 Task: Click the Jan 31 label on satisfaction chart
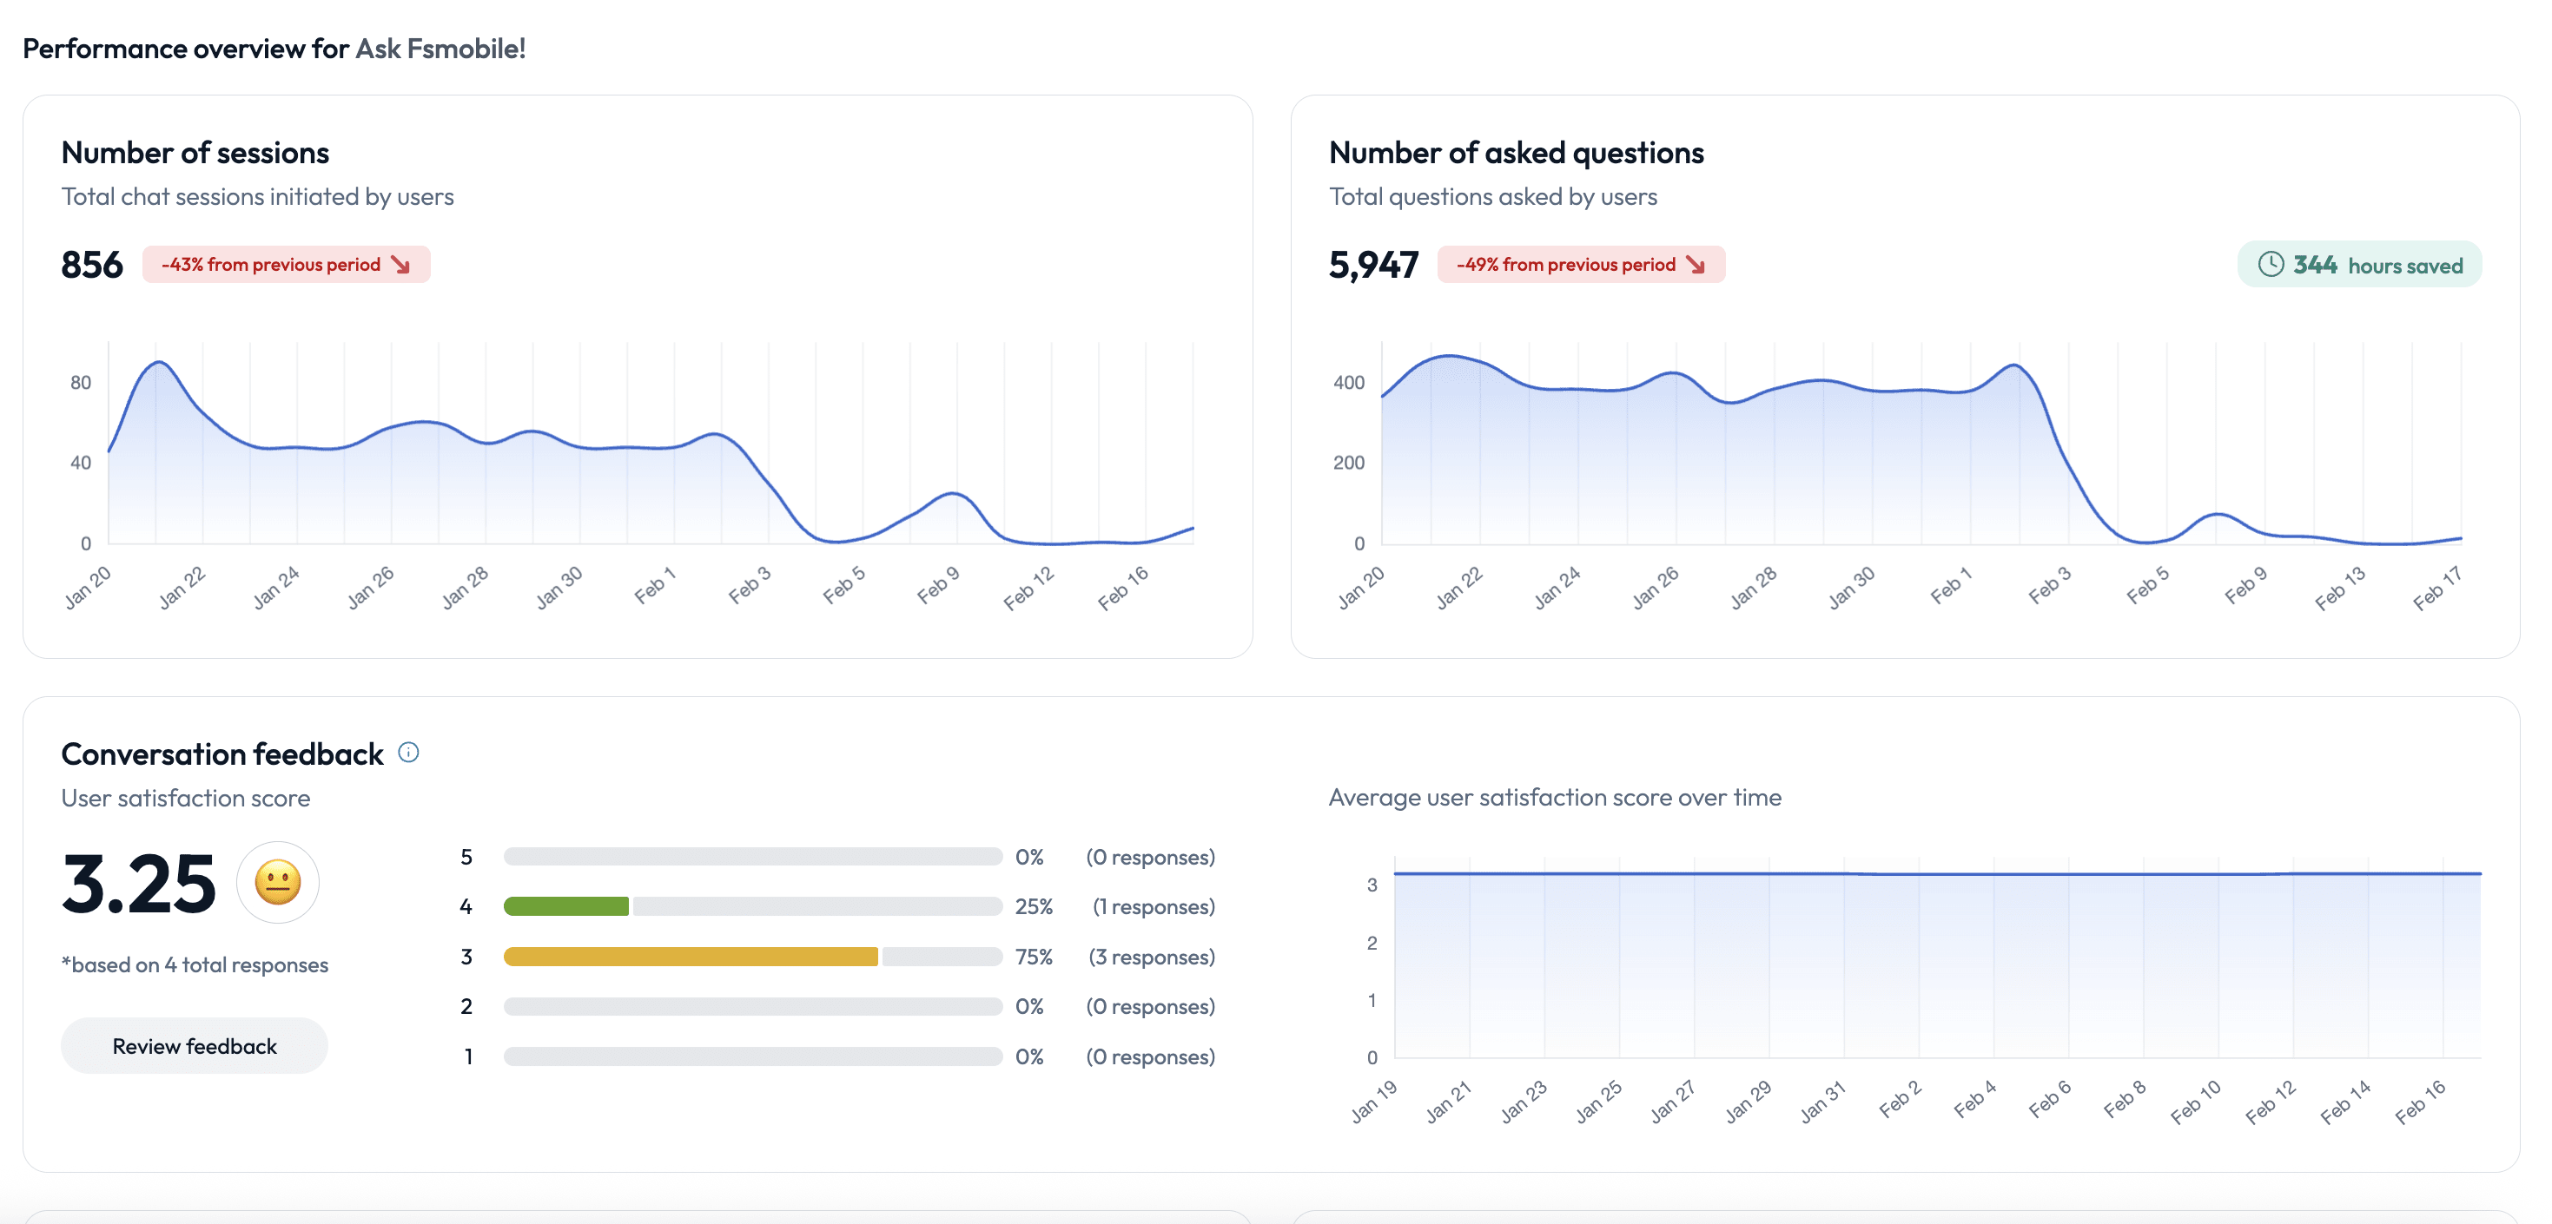1821,1102
